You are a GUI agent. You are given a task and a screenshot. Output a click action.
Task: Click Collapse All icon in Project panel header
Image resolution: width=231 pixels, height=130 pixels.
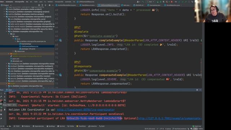point(45,5)
